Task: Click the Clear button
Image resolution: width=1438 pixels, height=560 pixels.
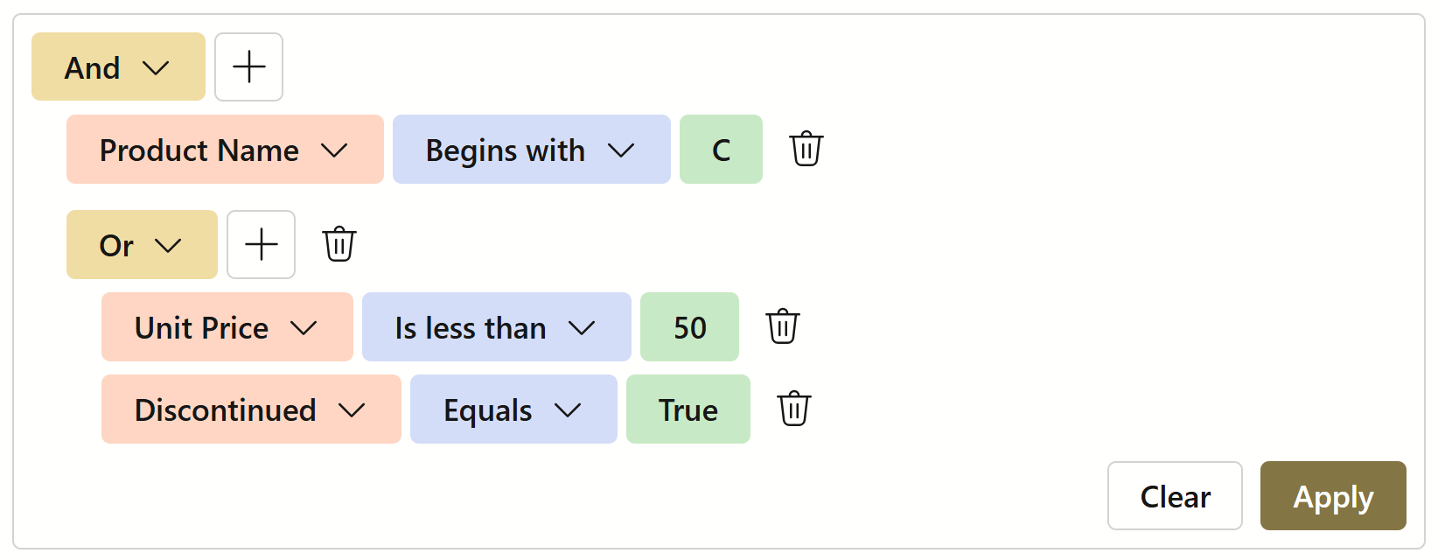Action: 1174,496
